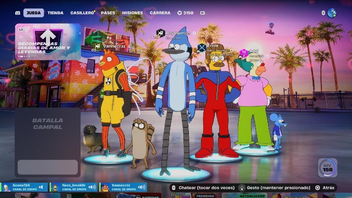This screenshot has height=198, width=352.
Task: Click the PlayStation icon next to RoyPaimon
Action: [x=194, y=33]
